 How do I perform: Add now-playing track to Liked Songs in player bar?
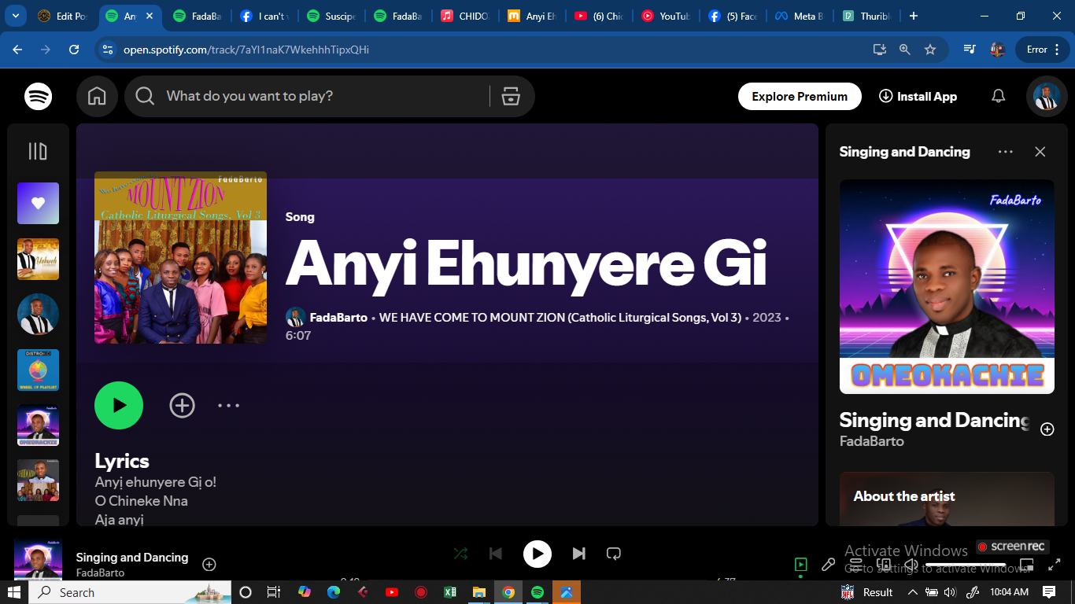pos(209,564)
